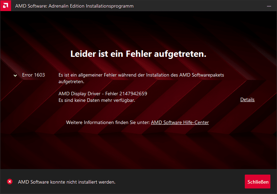This screenshot has width=277, height=194.
Task: Click 'Leider ist ein Fehler aufgetreten.' heading
Action: (x=138, y=54)
